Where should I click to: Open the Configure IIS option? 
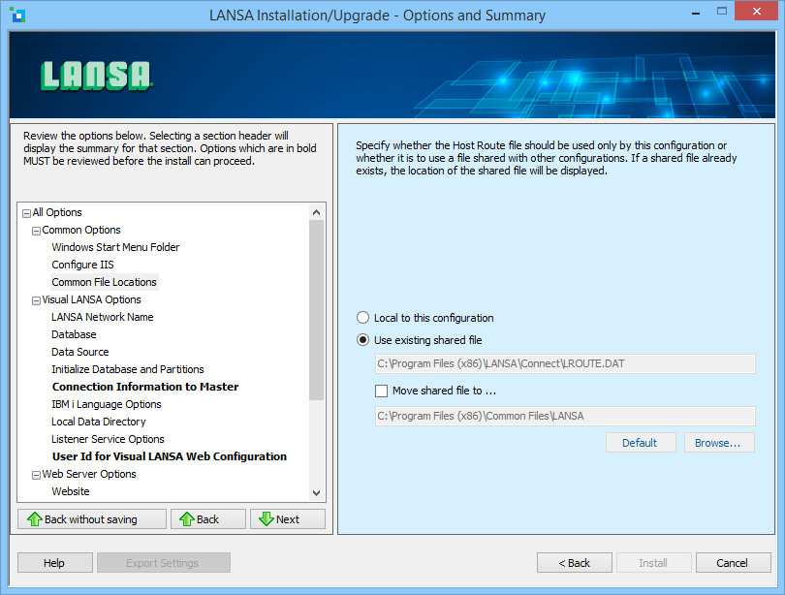pos(82,265)
